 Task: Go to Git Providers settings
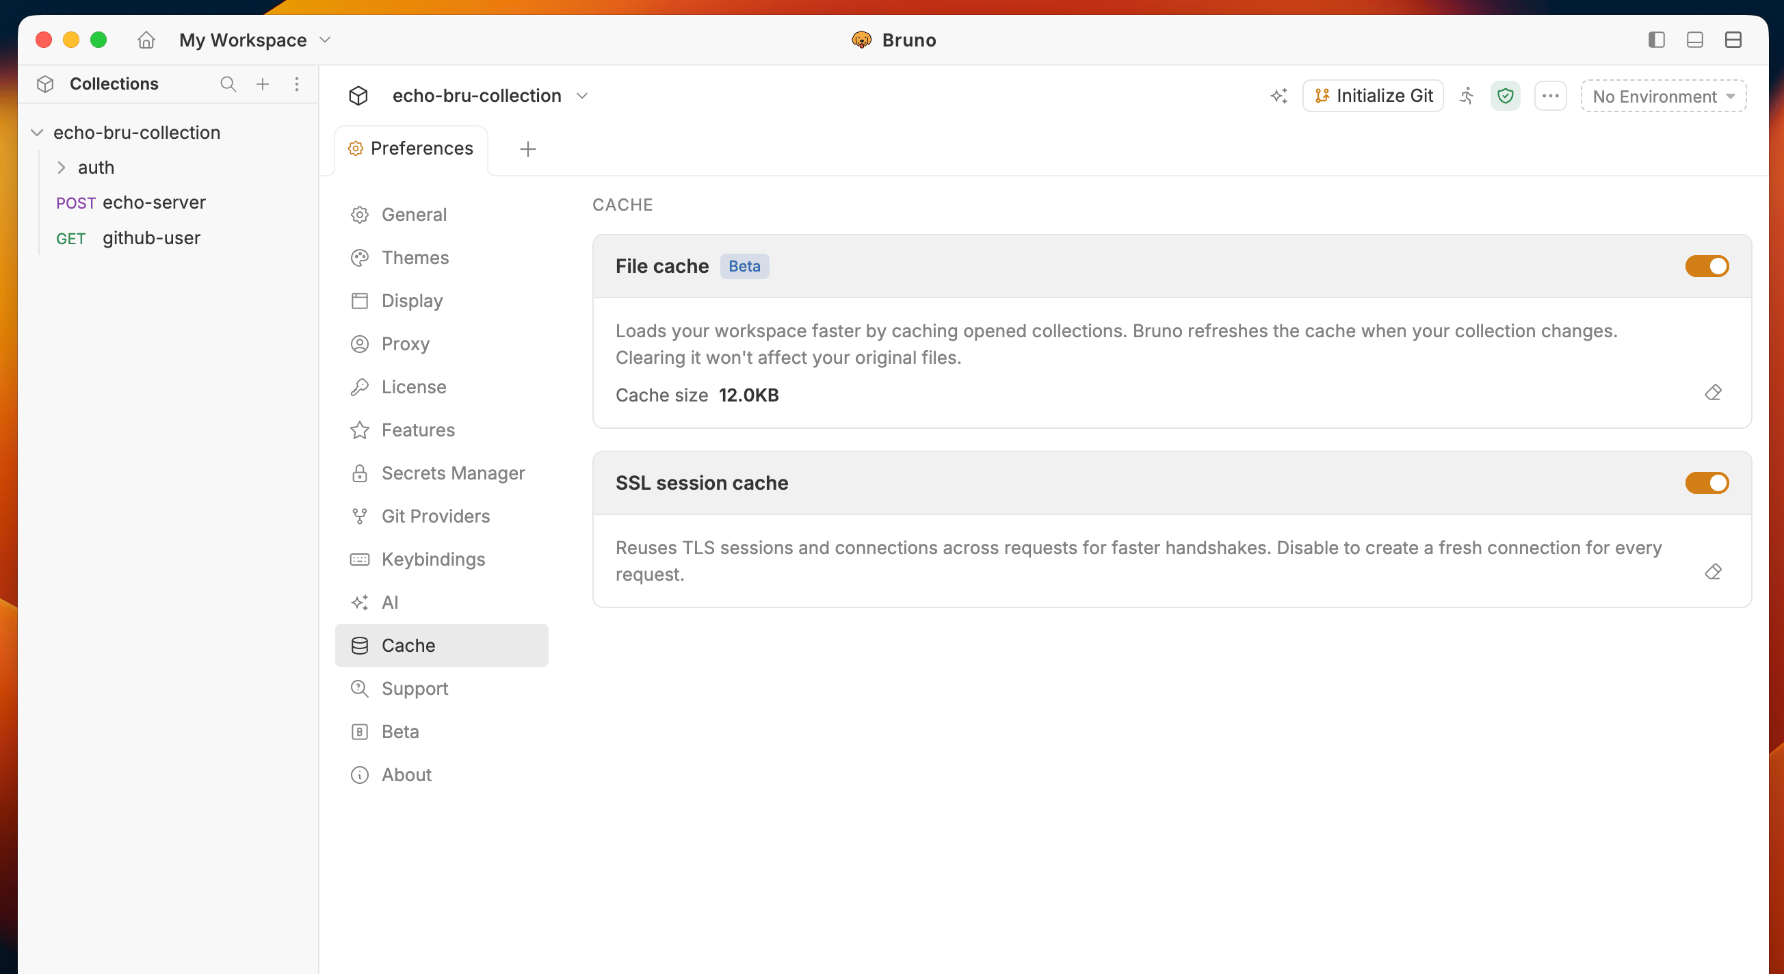[x=441, y=516]
